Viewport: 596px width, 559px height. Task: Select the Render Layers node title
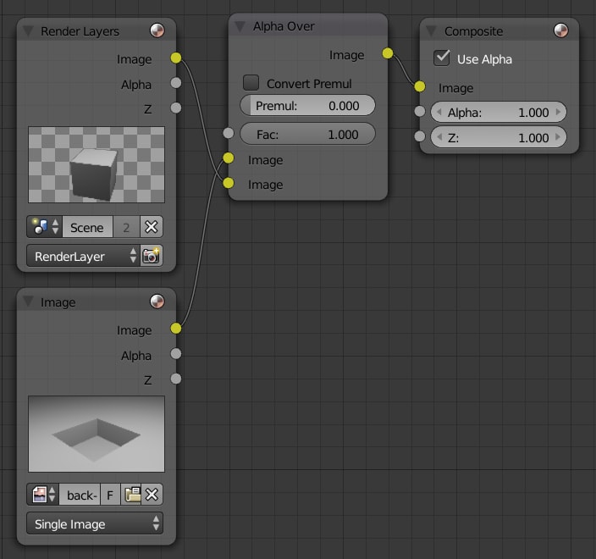click(80, 31)
